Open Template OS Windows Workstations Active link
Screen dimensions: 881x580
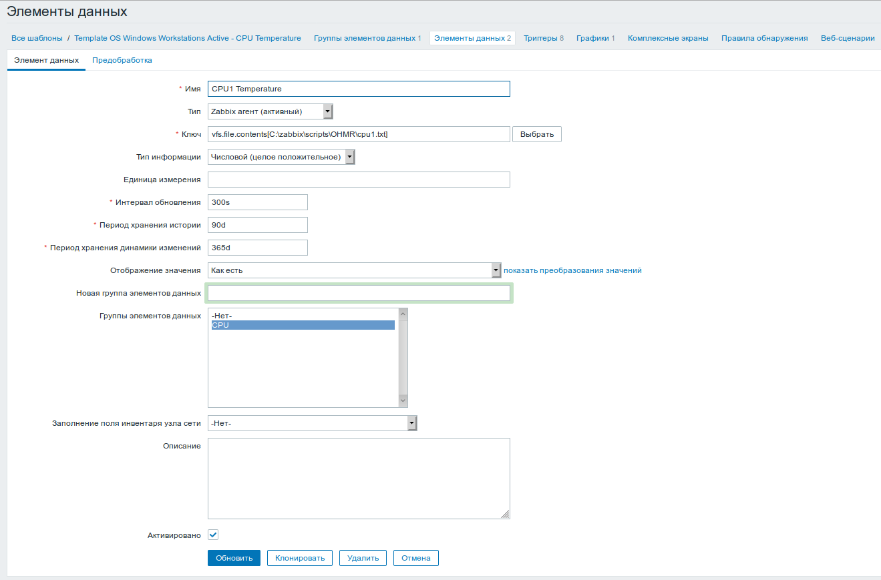point(188,38)
